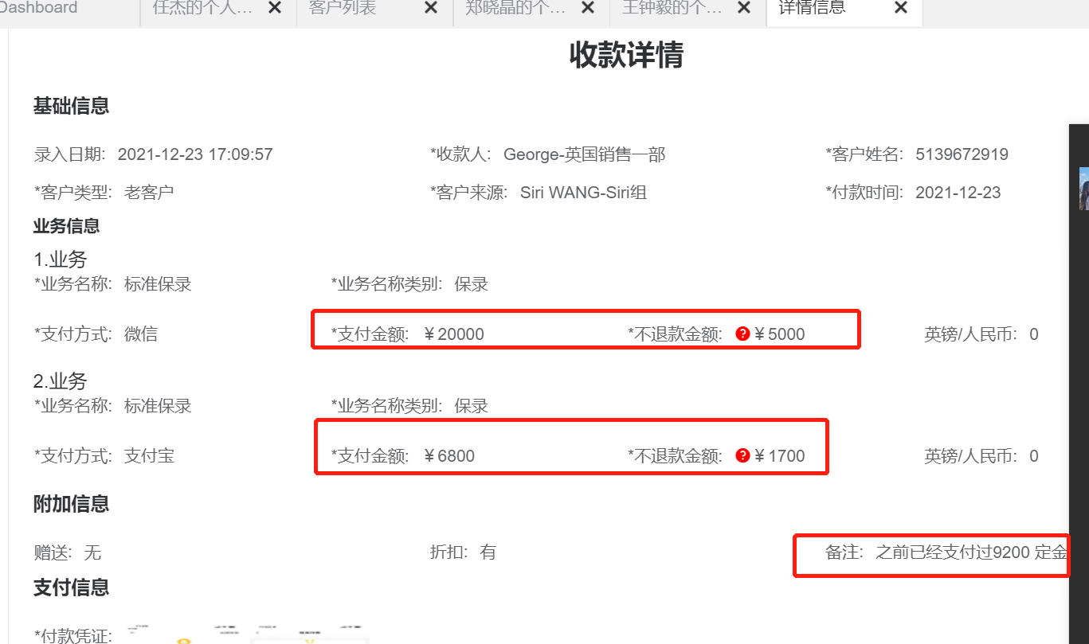Screen dimensions: 1089x644
Task: Click the 收款人 value George-英国销售一部
Action: (584, 154)
